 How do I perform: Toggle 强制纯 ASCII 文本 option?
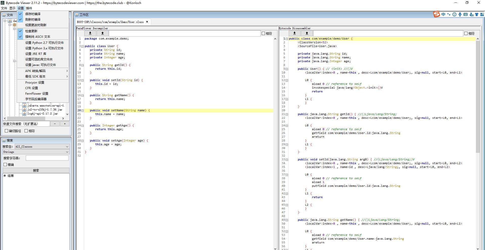pyautogui.click(x=43, y=37)
